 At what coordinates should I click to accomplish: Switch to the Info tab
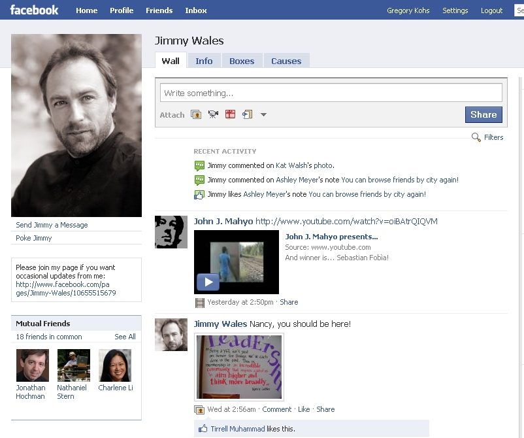(x=204, y=61)
